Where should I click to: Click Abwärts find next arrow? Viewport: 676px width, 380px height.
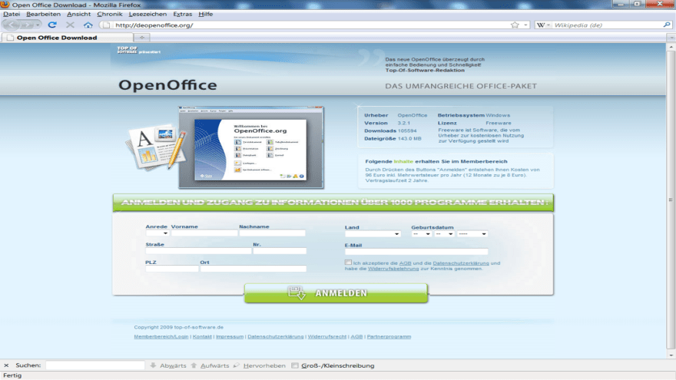(168, 365)
